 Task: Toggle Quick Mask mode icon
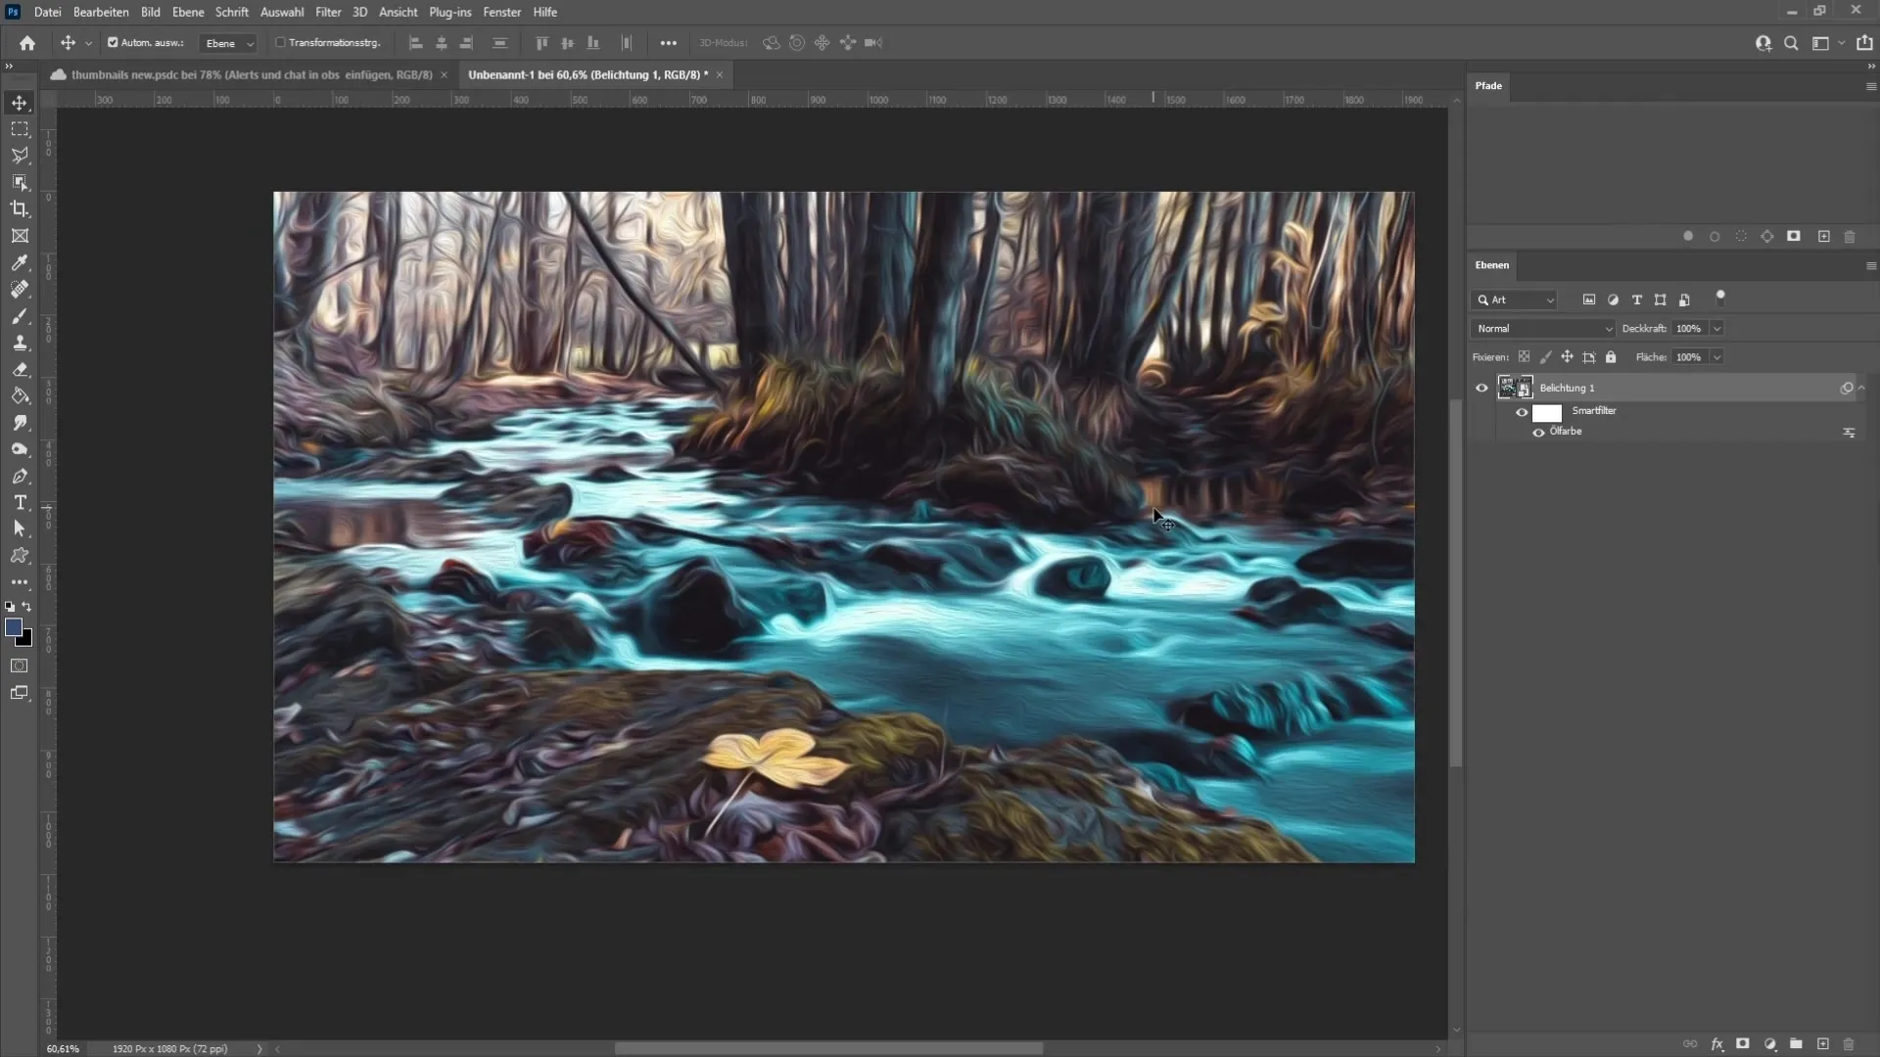click(x=20, y=666)
